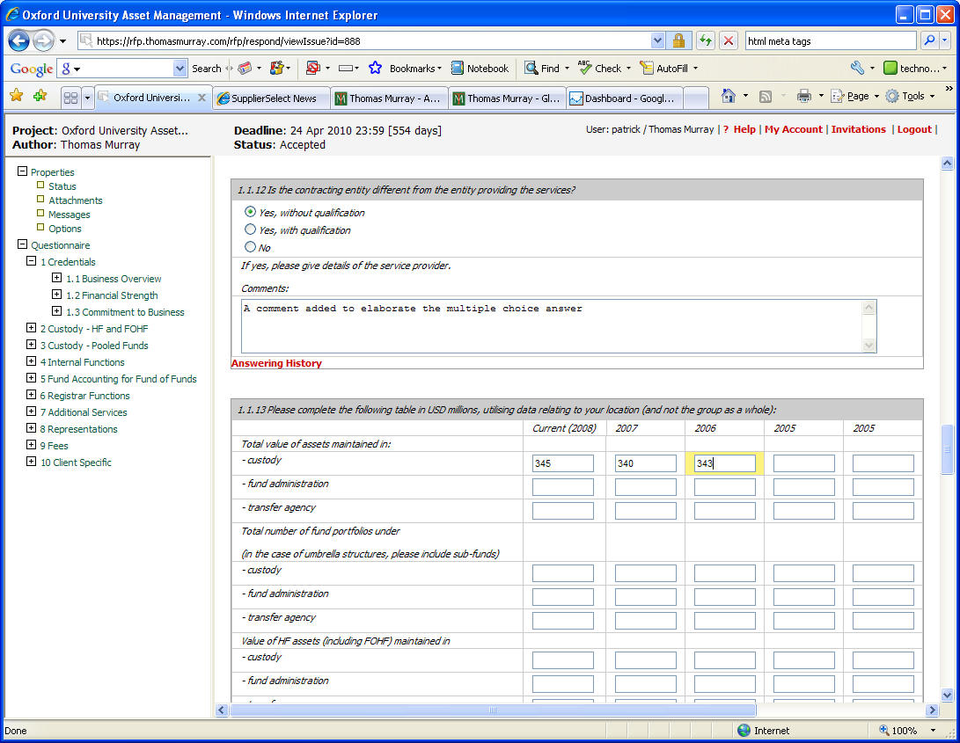Viewport: 960px width, 743px height.
Task: Collapse the 1 Credentials section
Action: [x=31, y=261]
